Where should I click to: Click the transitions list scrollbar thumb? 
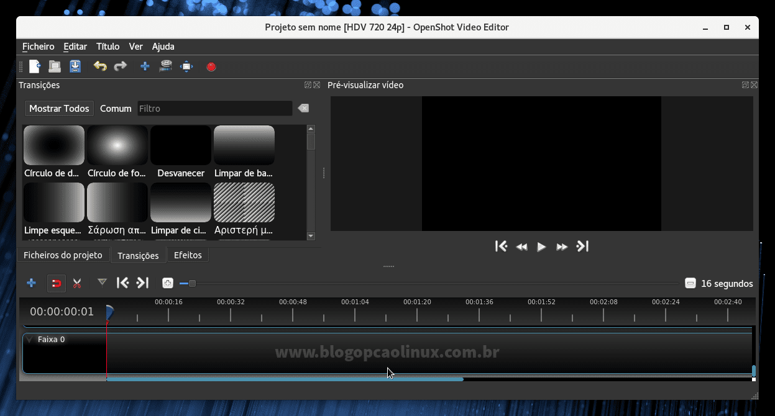[x=311, y=142]
